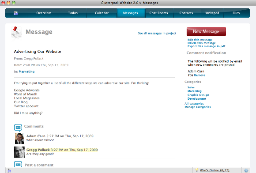The width and height of the screenshot is (256, 173).
Task: Click the Google Adwords list line
Action: pos(26,90)
